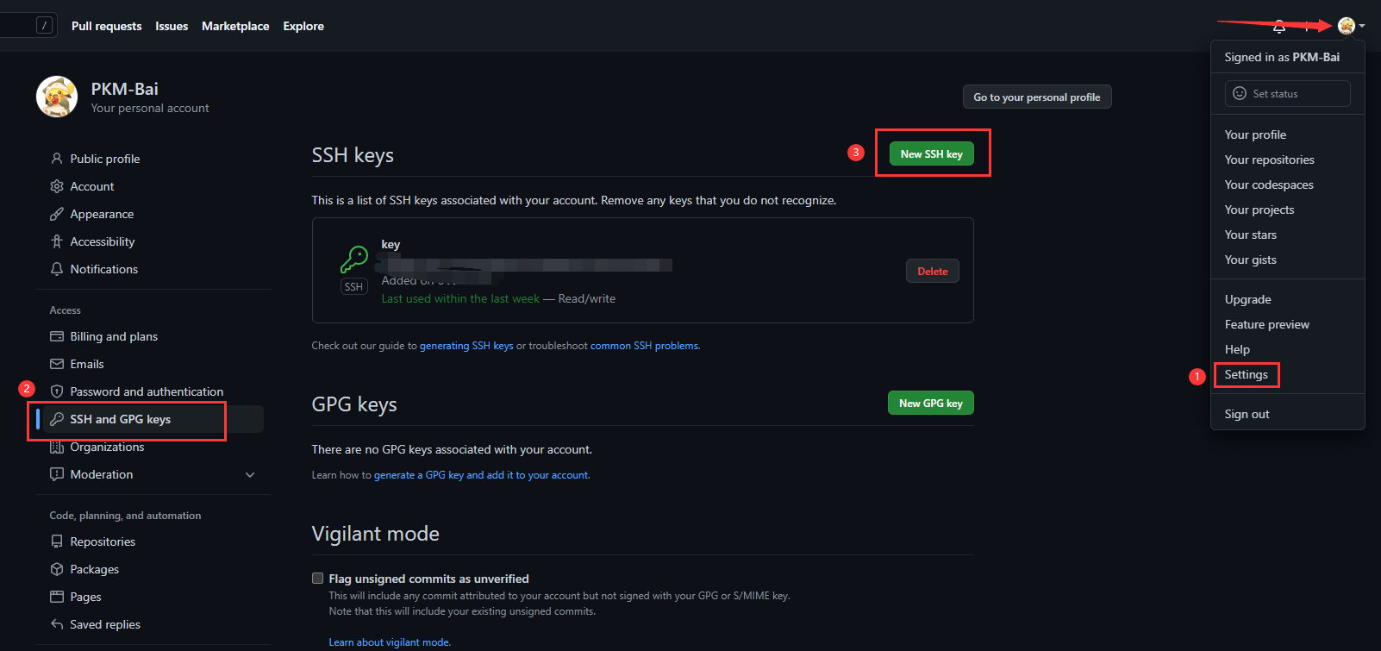Click the Repositories repo icon
This screenshot has width=1381, height=651.
pyautogui.click(x=57, y=541)
